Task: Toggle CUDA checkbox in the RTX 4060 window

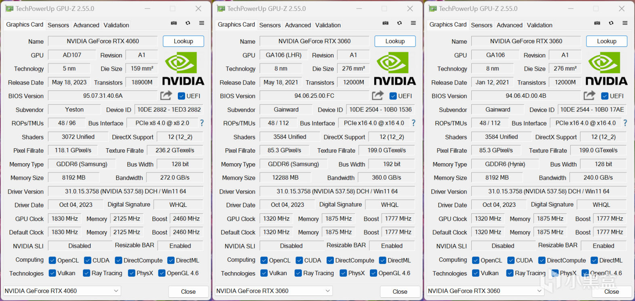Action: pyautogui.click(x=87, y=261)
